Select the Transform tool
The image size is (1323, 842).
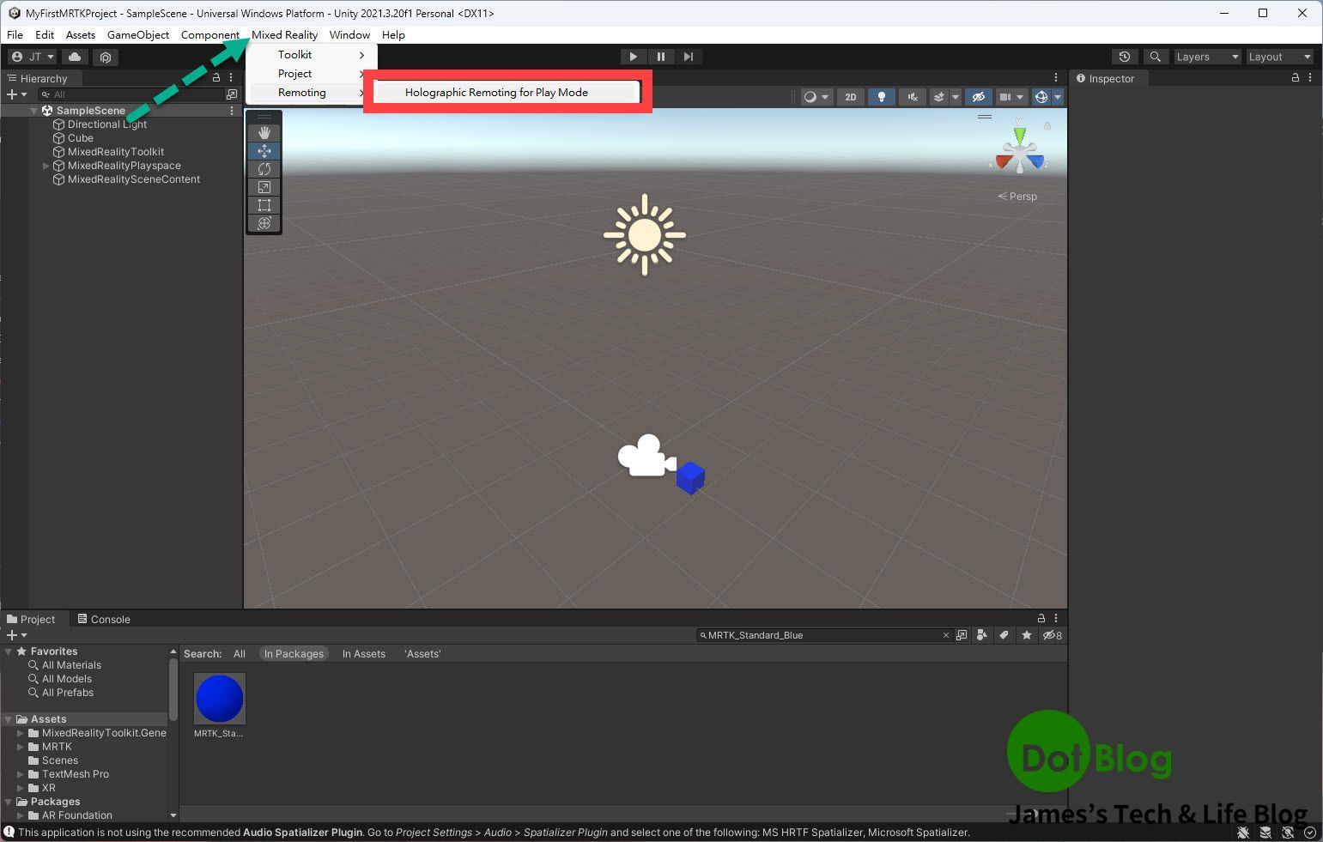coord(264,222)
